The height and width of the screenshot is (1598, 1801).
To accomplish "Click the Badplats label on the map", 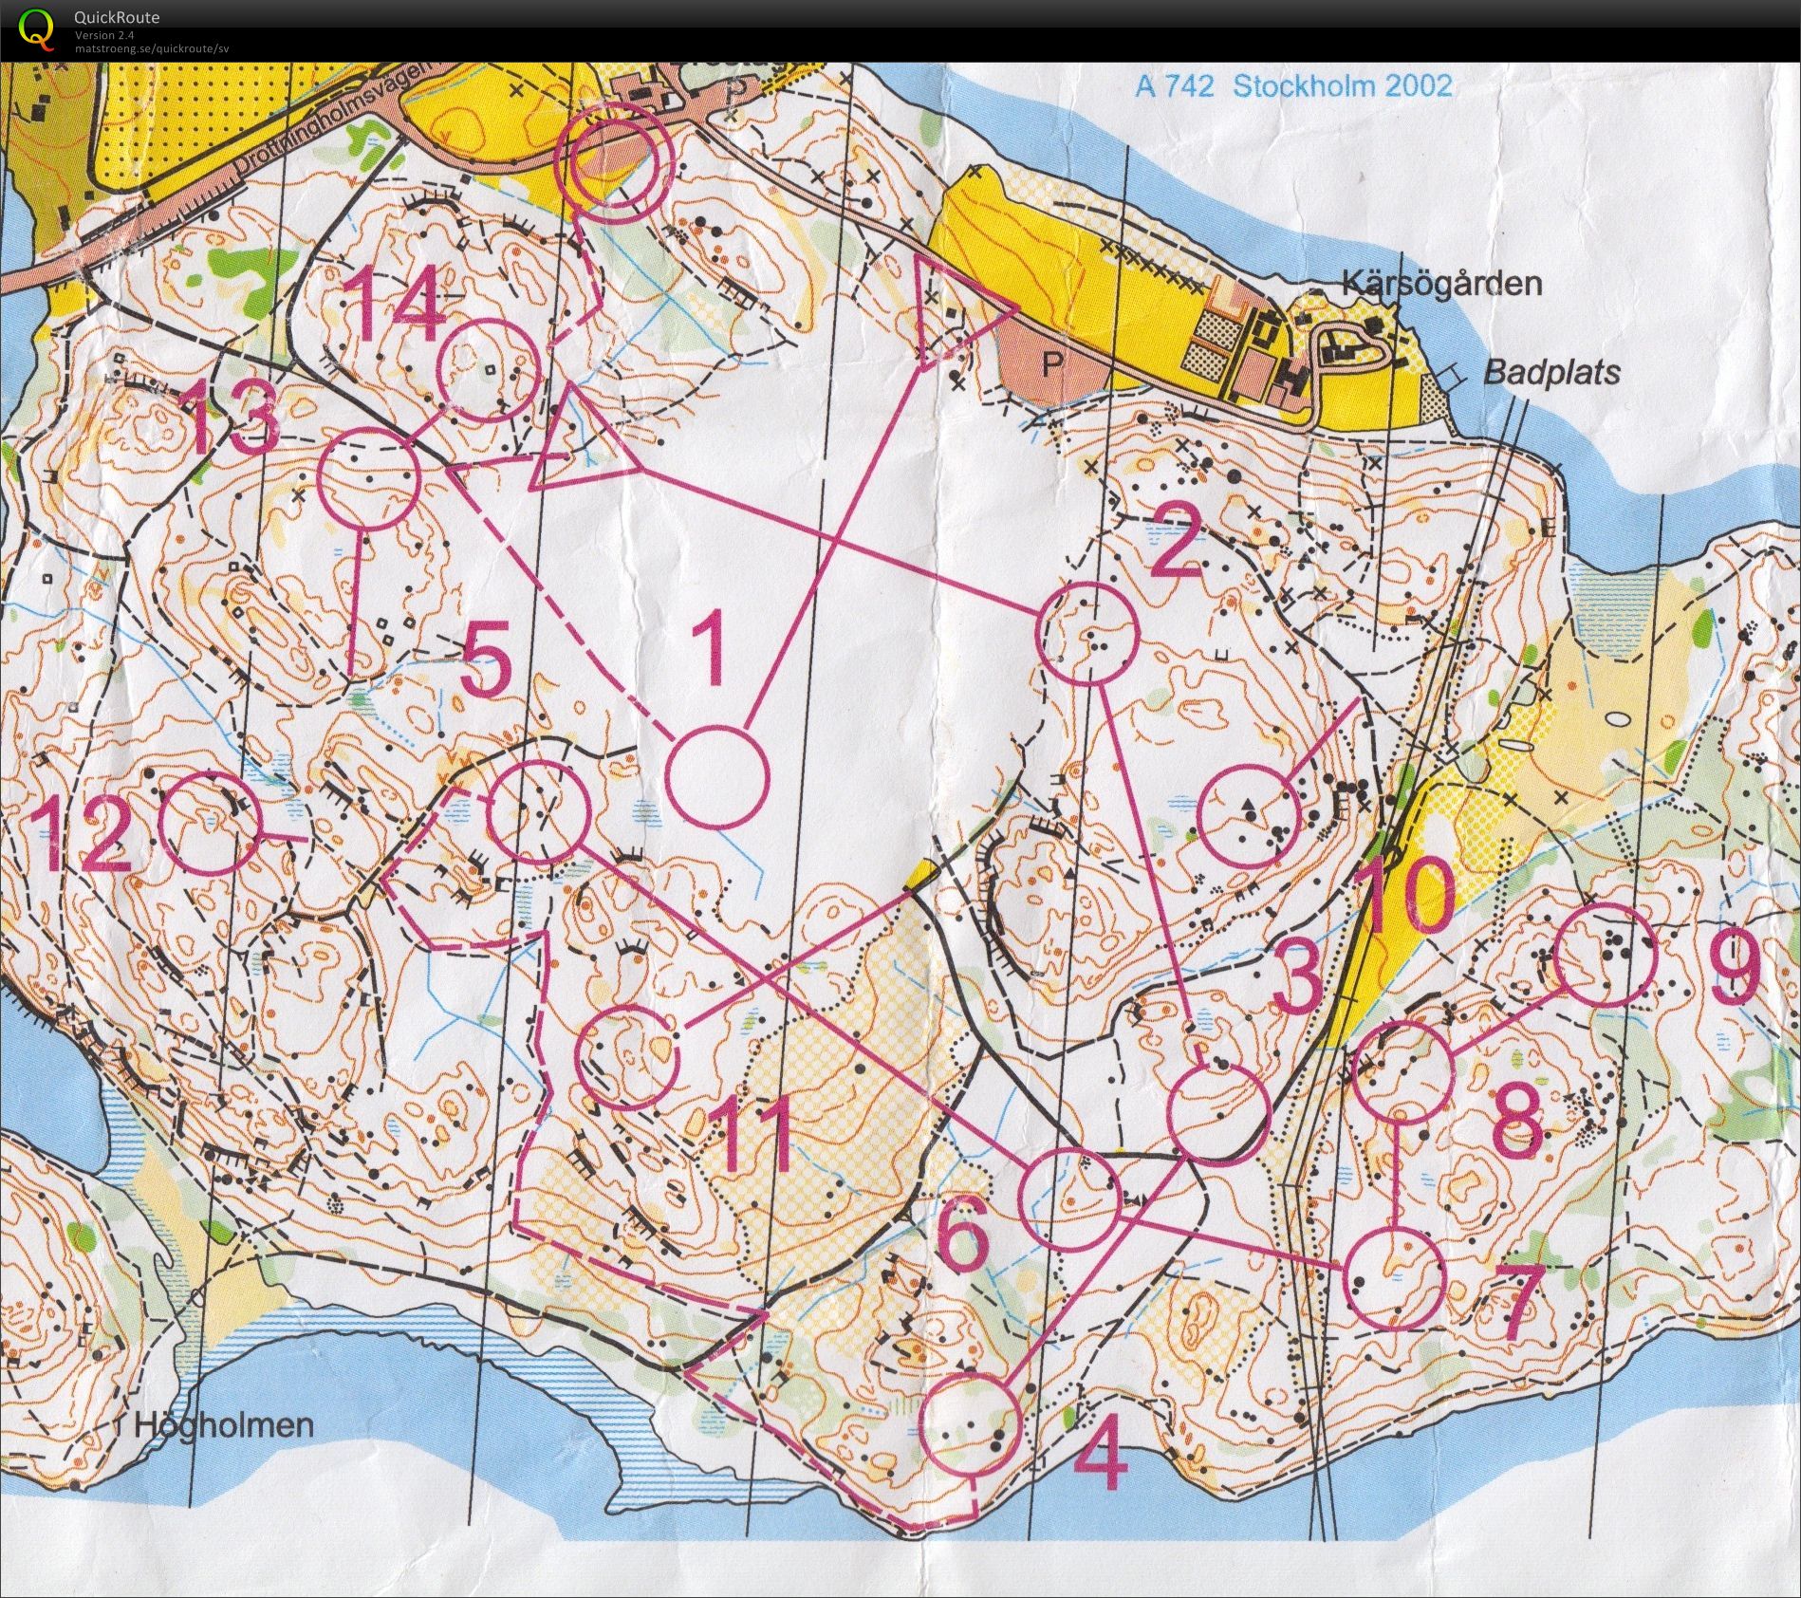I will [1551, 373].
